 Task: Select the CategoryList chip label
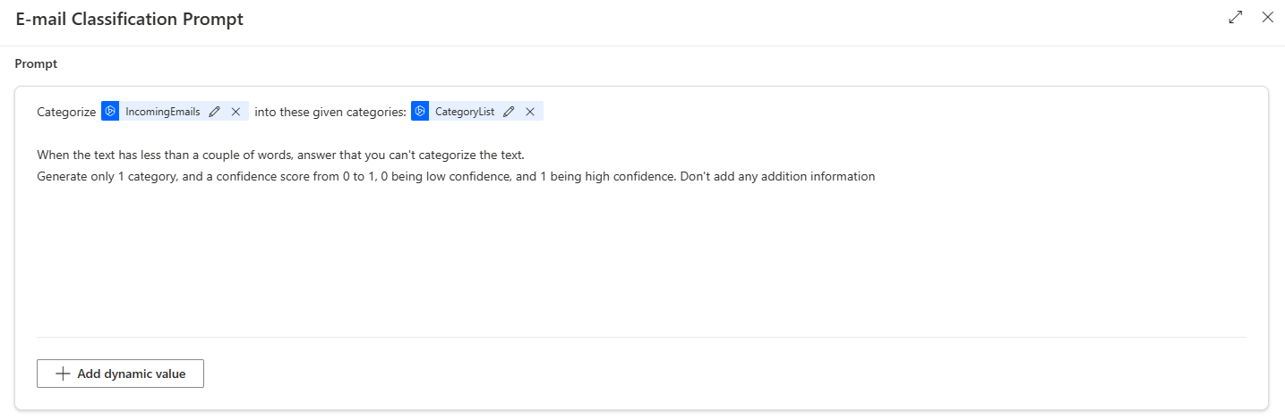pyautogui.click(x=465, y=112)
